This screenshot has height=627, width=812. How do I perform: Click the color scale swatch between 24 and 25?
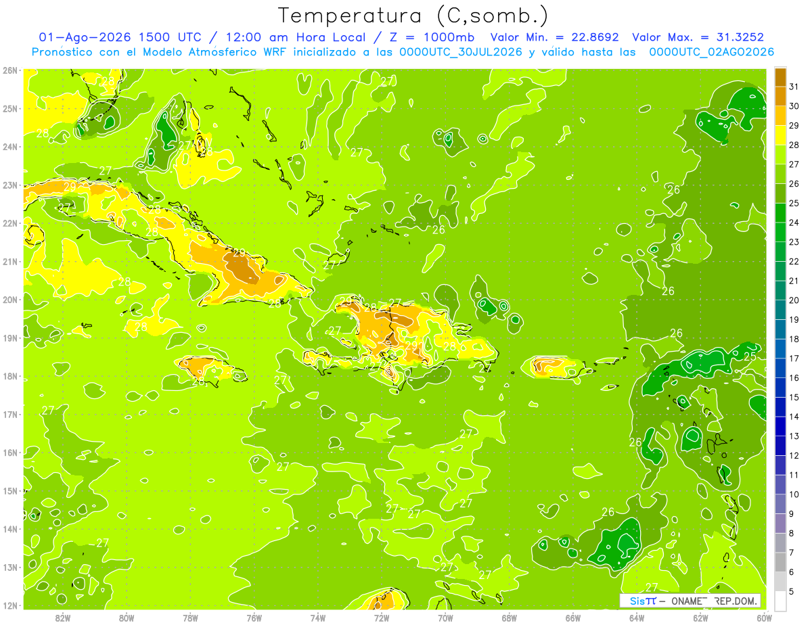[x=780, y=212]
